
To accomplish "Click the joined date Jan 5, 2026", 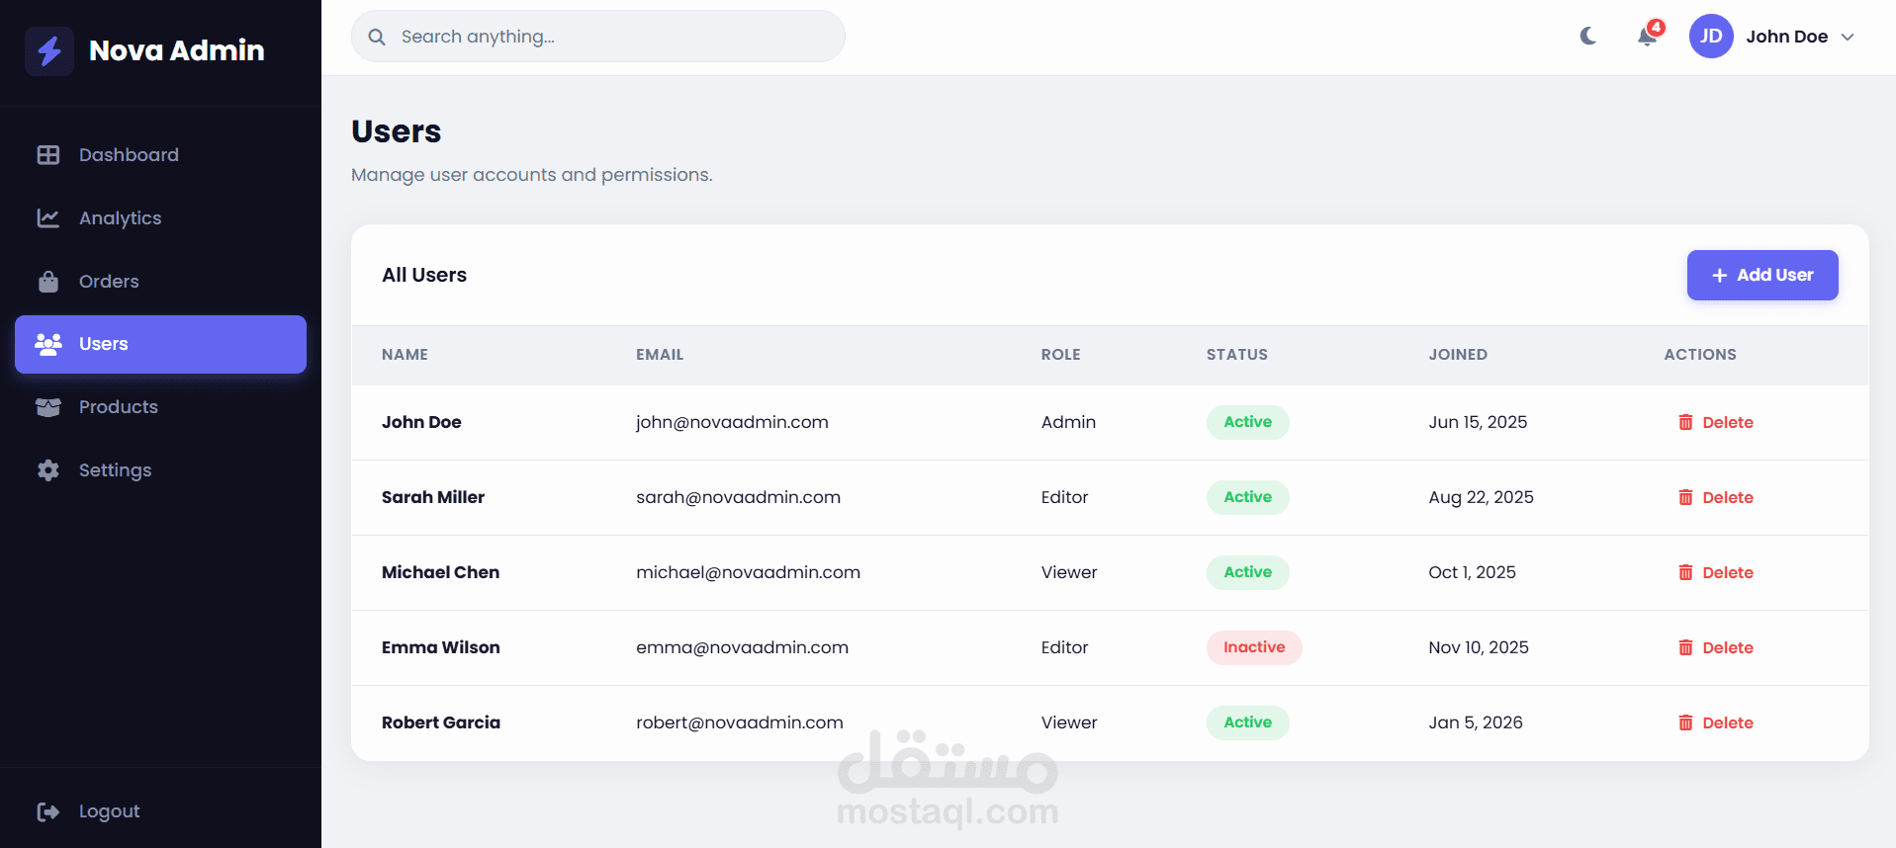I will click(x=1476, y=722).
